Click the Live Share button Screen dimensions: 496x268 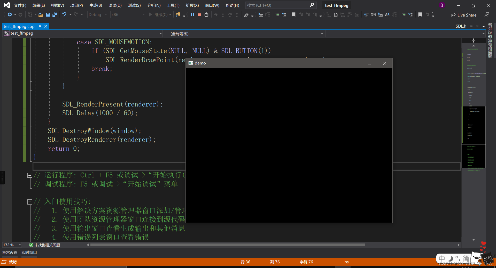click(464, 15)
